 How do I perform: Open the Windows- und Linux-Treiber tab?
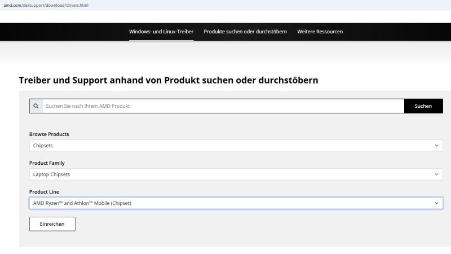161,32
